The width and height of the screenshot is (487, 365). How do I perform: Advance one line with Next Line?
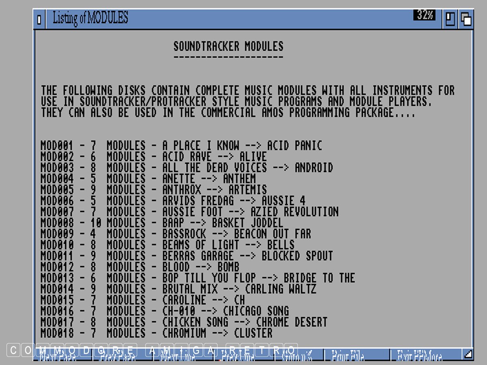(x=183, y=356)
